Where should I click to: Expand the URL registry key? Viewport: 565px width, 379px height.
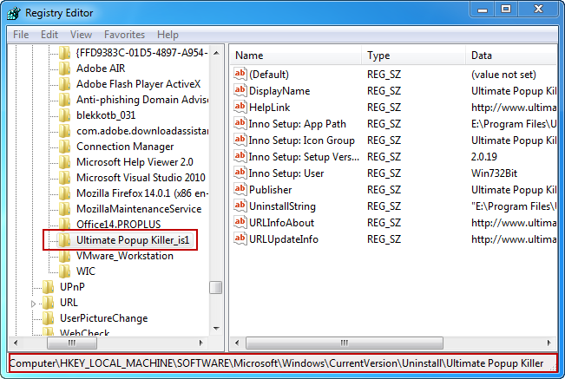[34, 304]
